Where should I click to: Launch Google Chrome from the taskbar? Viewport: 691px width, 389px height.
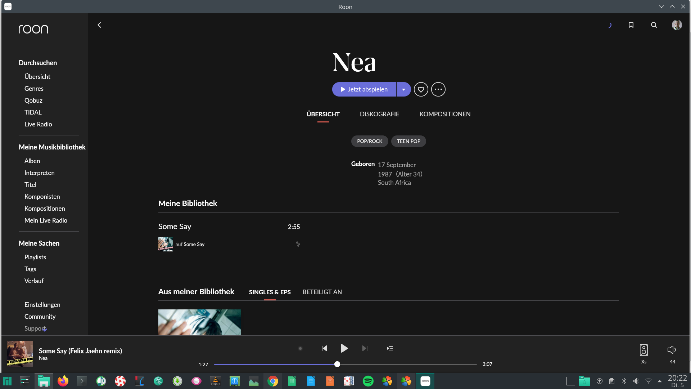tap(273, 381)
